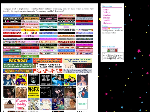Click the puppies in basket icon
This screenshot has width=150, height=112.
click(9, 104)
